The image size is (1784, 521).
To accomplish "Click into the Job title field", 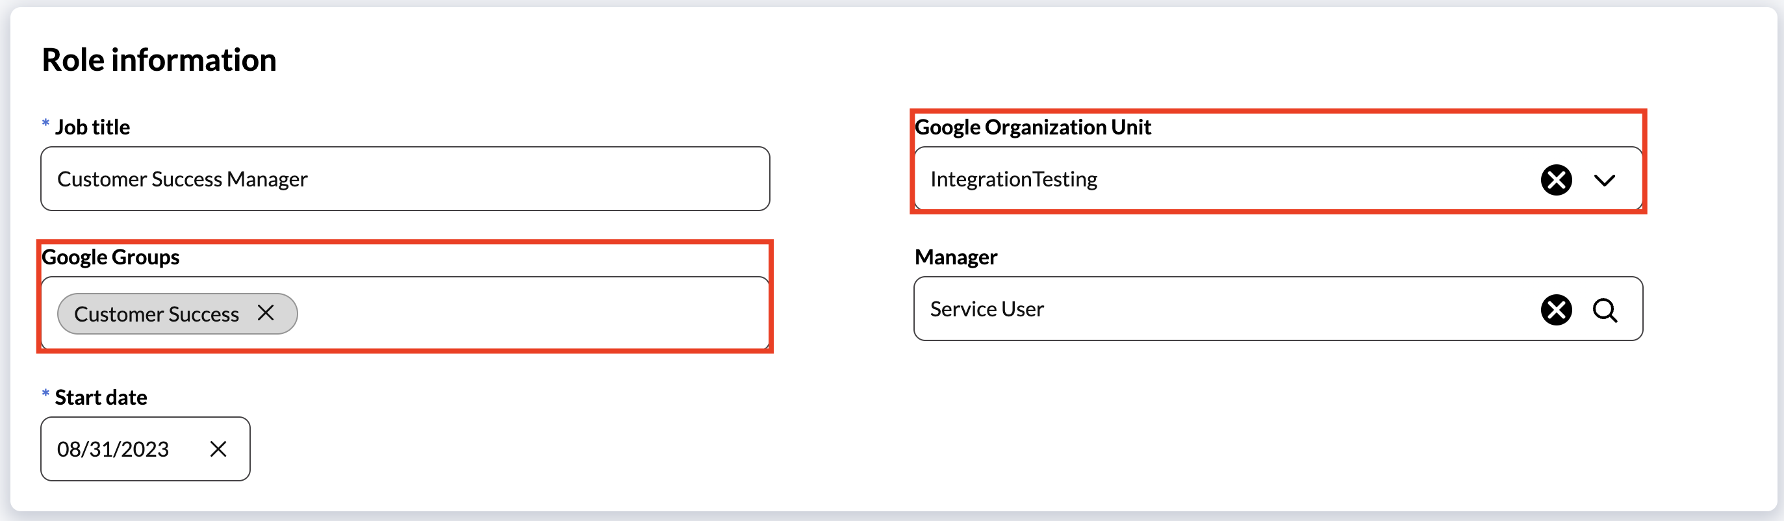I will point(405,179).
